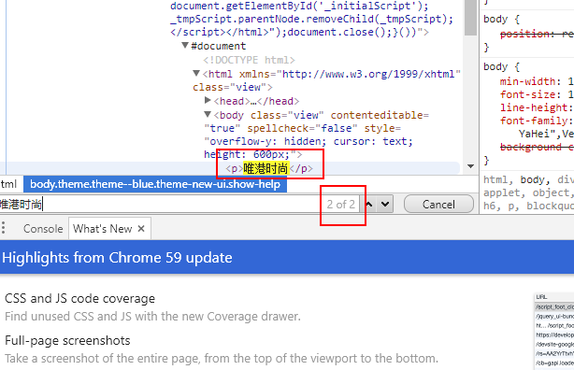Screen dimensions: 574x370
Task: Click the coverage preview thumbnail
Action: pyautogui.click(x=553, y=331)
